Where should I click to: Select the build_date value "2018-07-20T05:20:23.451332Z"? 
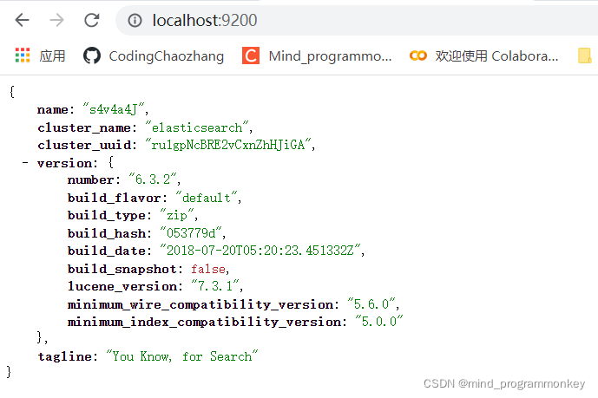point(260,251)
